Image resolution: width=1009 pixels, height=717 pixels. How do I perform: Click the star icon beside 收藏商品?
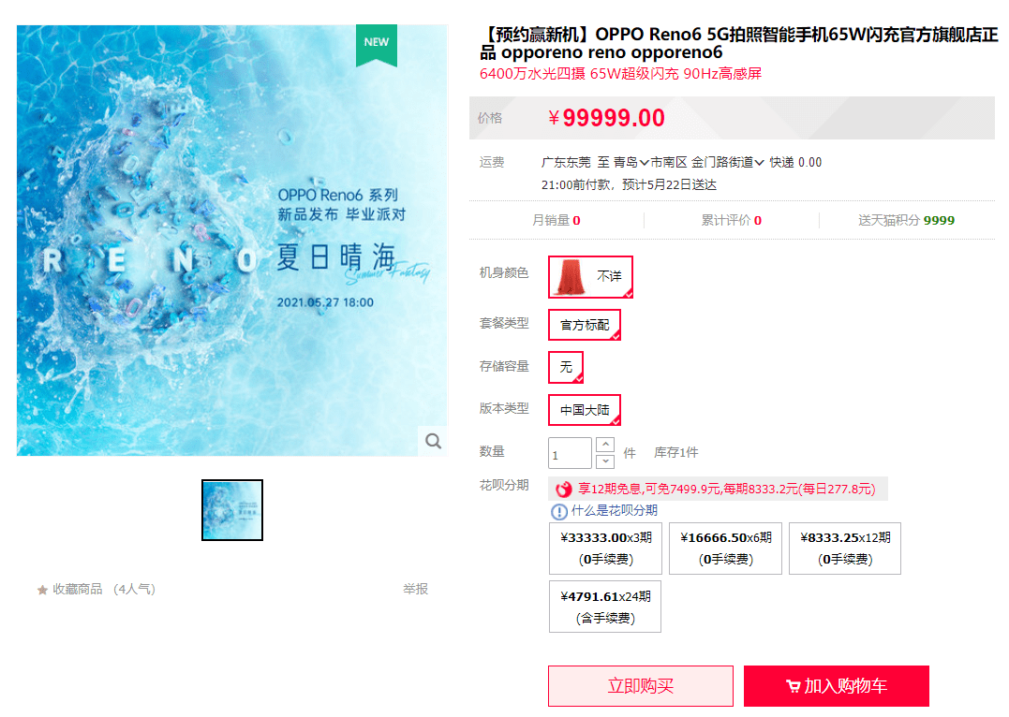tap(42, 590)
